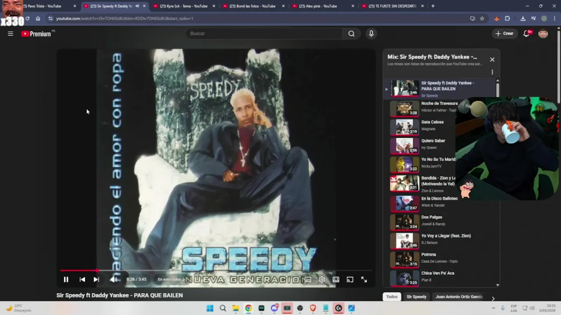Switch to 'Borré las fotos' tab
This screenshot has width=561, height=315.
coord(252,6)
